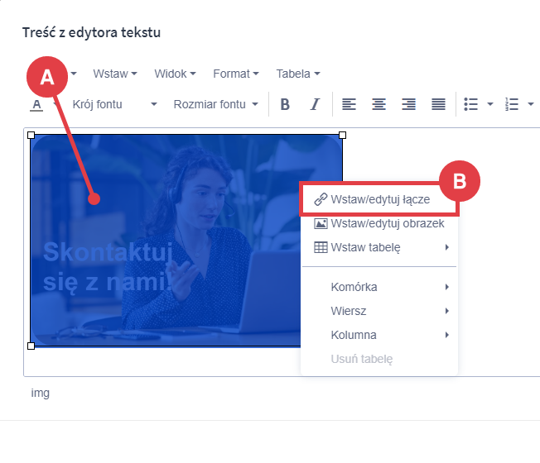Screen dimensions: 540x463
Task: Choose Wstaw/edytuj łącze from context menu
Action: tap(379, 199)
